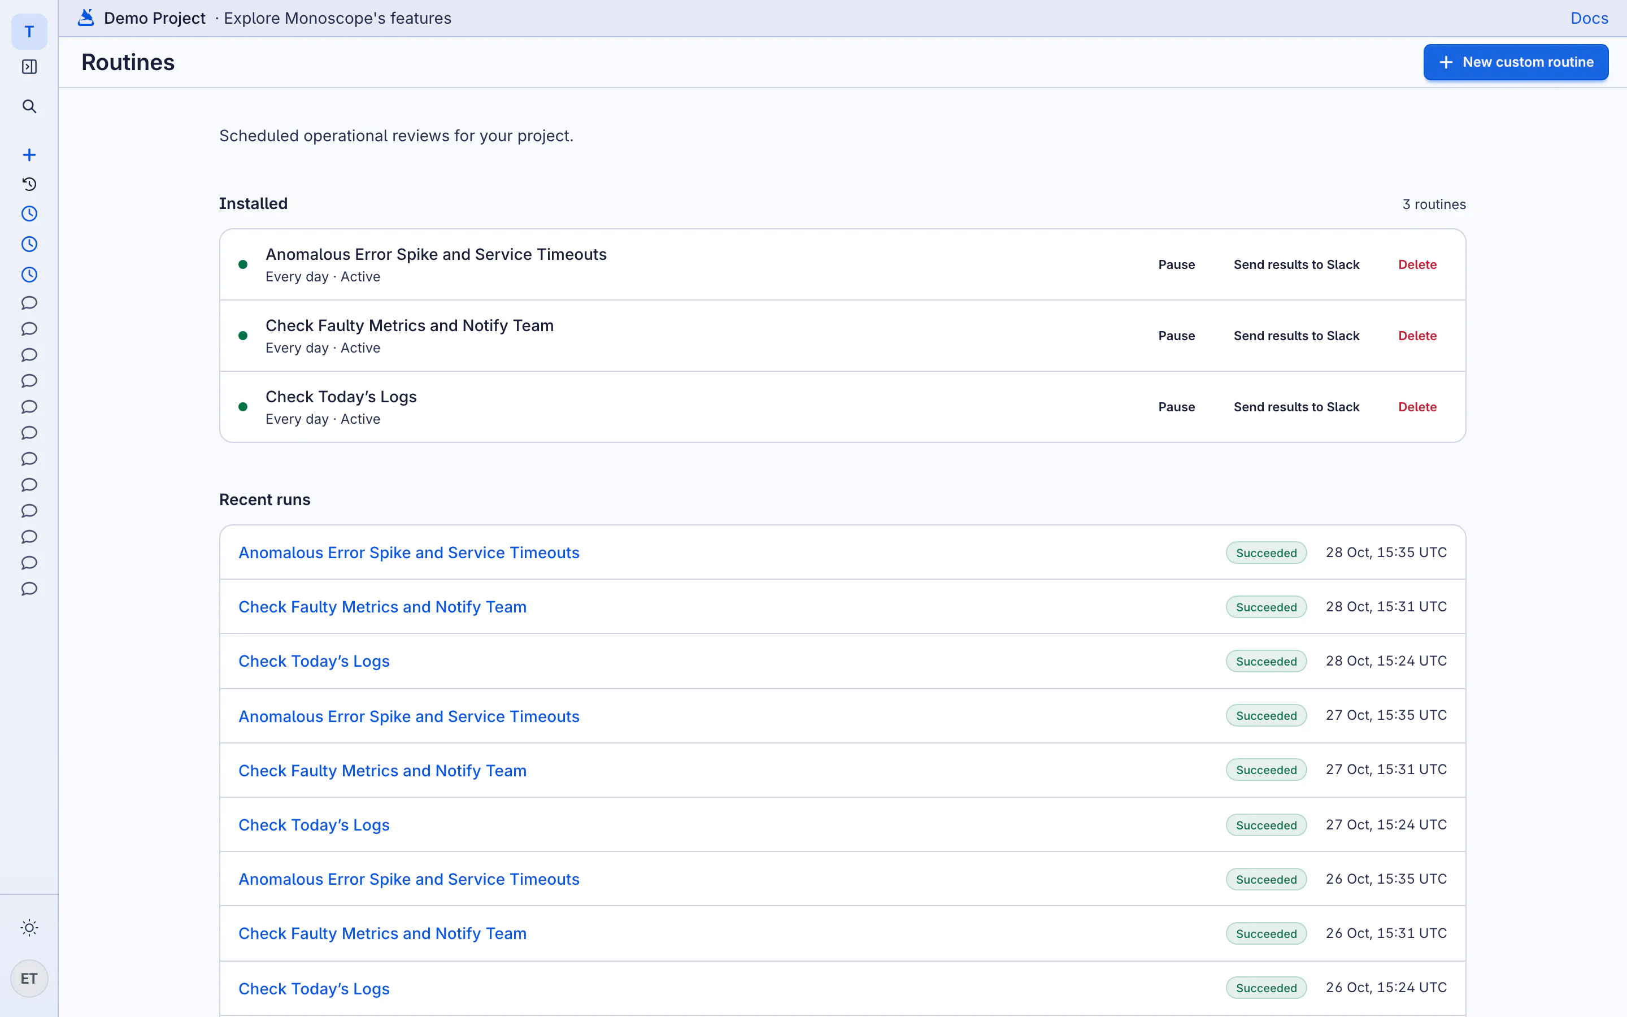This screenshot has width=1627, height=1017.
Task: Click the Succeeded badge for 26 Oct, 15:24 UTC
Action: [x=1266, y=988]
